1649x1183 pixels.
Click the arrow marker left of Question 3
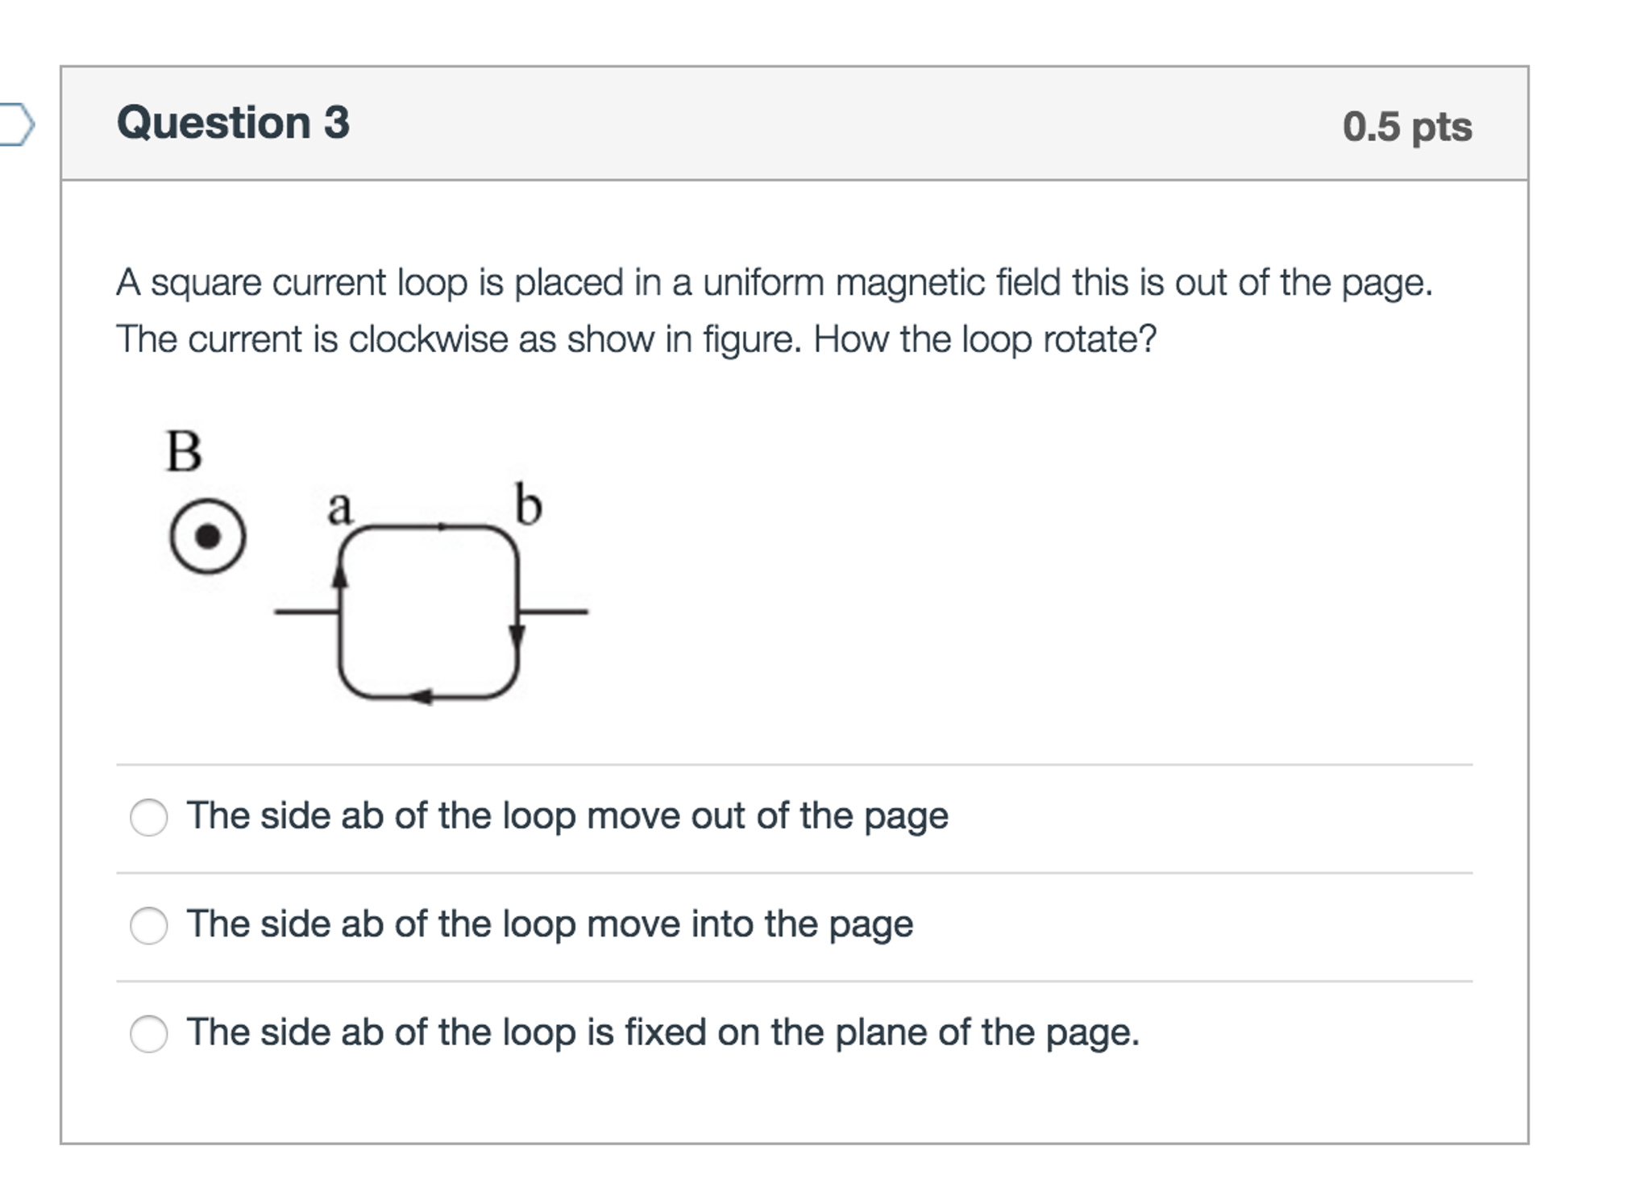coord(20,122)
